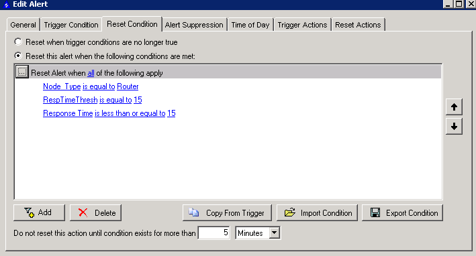Click the Export Condition button
The image size is (476, 256).
coord(402,212)
